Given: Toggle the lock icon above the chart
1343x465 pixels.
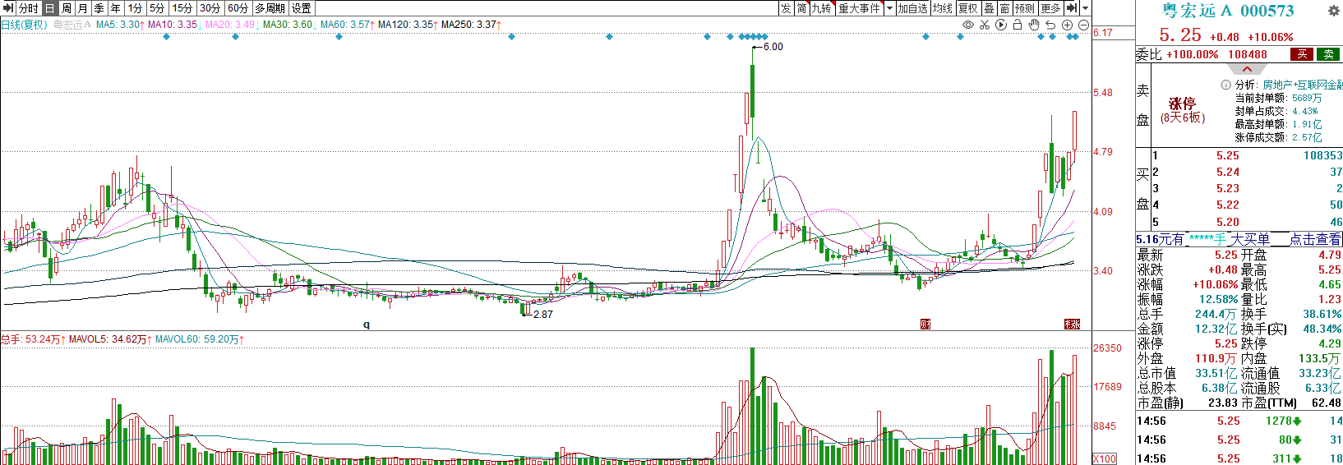Looking at the screenshot, I should coord(1018,25).
